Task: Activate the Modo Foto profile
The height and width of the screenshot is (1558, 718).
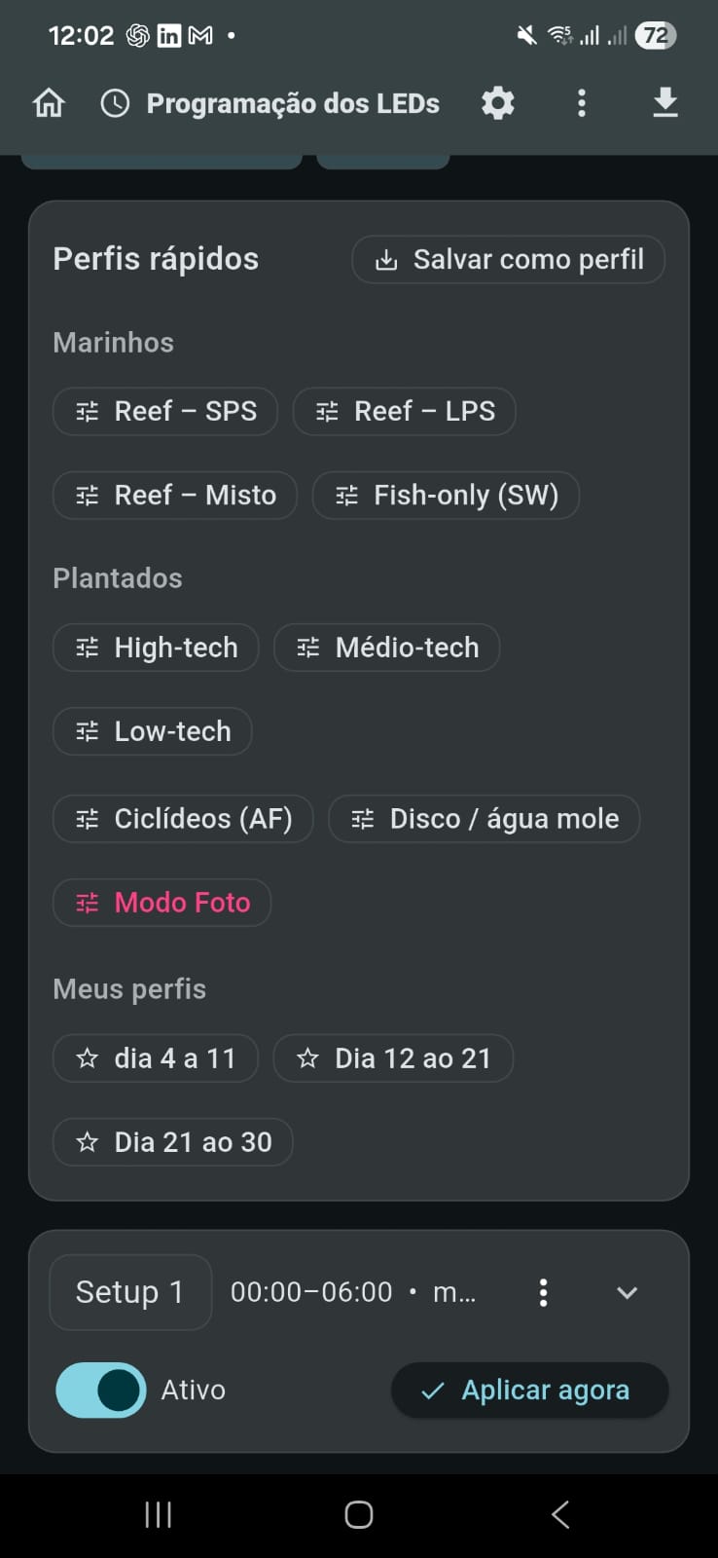Action: pyautogui.click(x=162, y=903)
